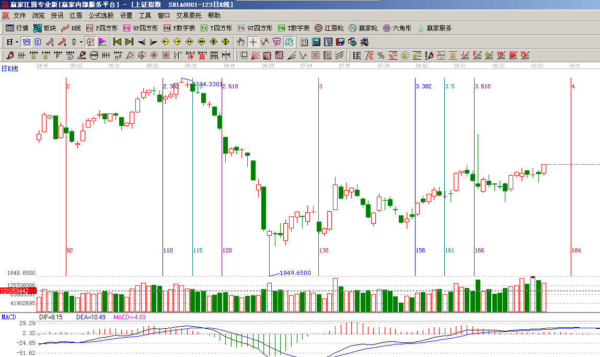Click the purple 2.618 cycle line label
The height and width of the screenshot is (357, 600).
pos(230,86)
